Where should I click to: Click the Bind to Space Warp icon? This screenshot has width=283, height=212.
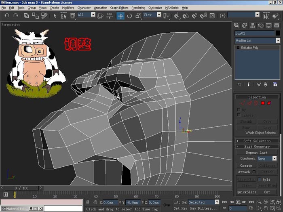tap(44, 16)
